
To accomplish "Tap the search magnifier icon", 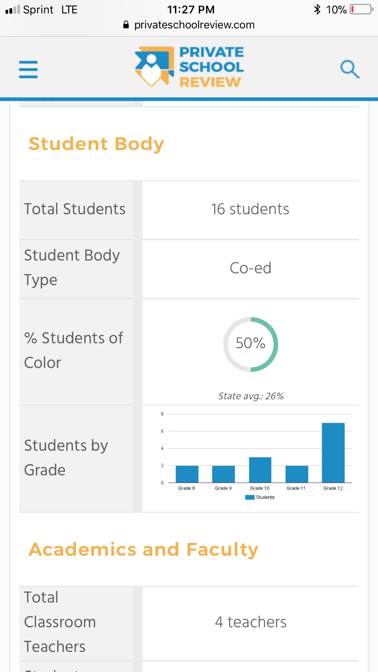I will pos(350,69).
